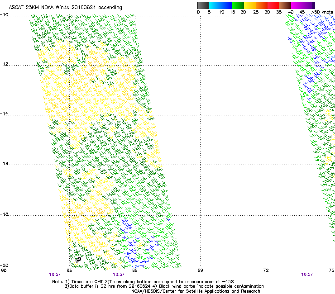Click the NOAA/NESDIS credit line
335x294 pixels.
(196, 291)
